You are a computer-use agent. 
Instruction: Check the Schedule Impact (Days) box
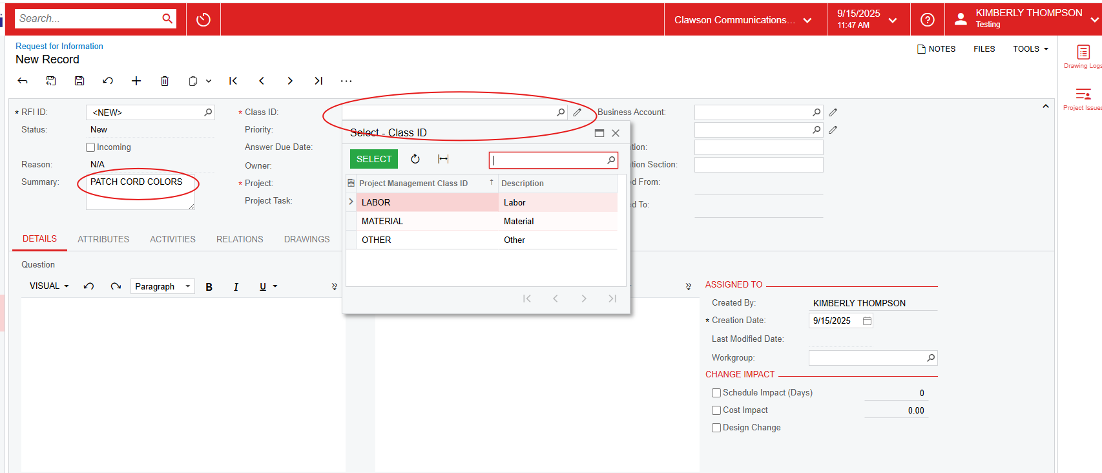click(x=716, y=393)
